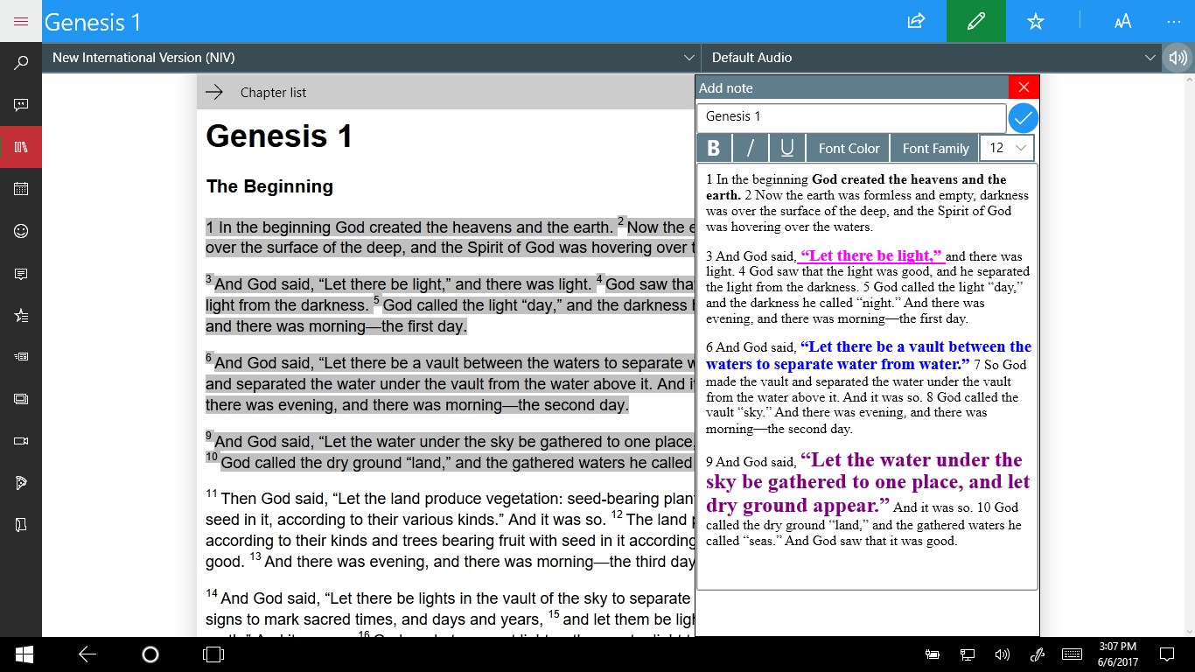
Task: Add chapter to favorites with star
Action: point(1036,21)
